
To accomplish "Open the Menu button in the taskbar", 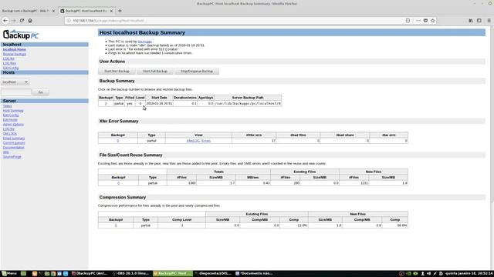I will pyautogui.click(x=9, y=274).
